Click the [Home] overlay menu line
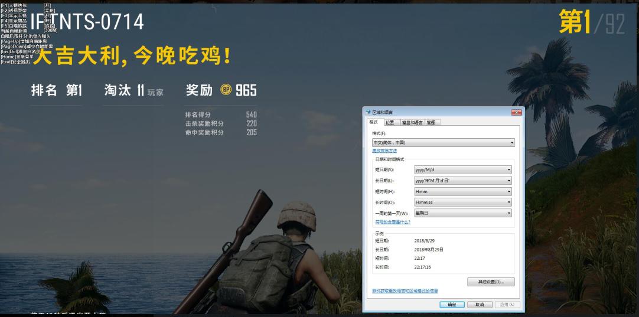 coord(17,57)
